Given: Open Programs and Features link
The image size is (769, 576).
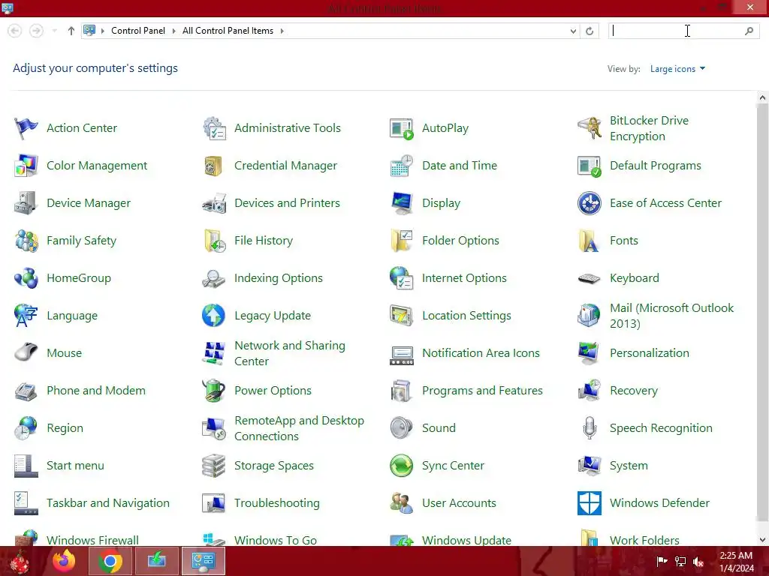Looking at the screenshot, I should click(x=482, y=391).
